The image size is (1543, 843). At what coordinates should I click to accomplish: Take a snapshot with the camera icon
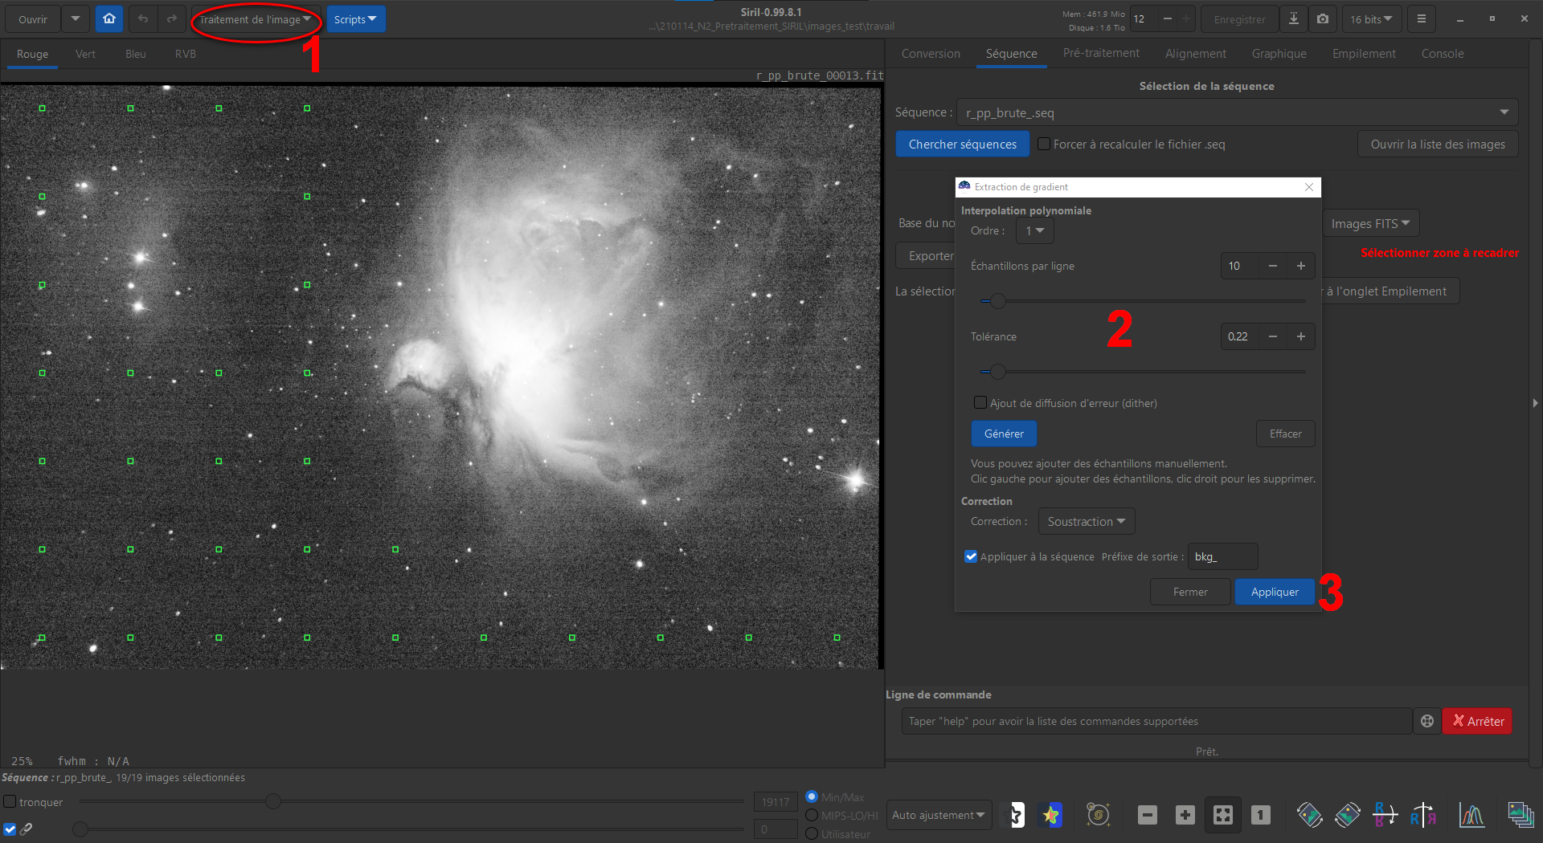coord(1323,19)
